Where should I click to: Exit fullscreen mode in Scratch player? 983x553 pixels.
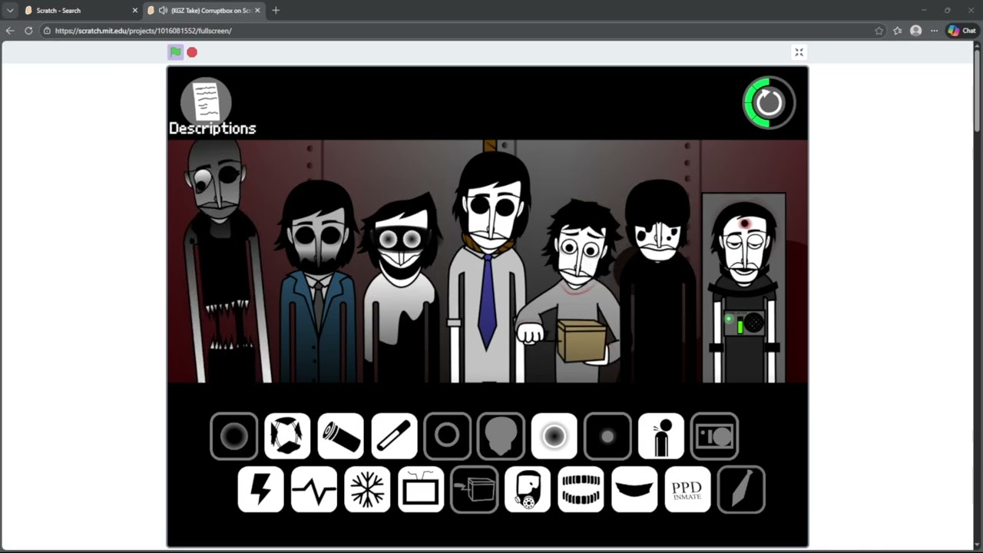click(799, 52)
